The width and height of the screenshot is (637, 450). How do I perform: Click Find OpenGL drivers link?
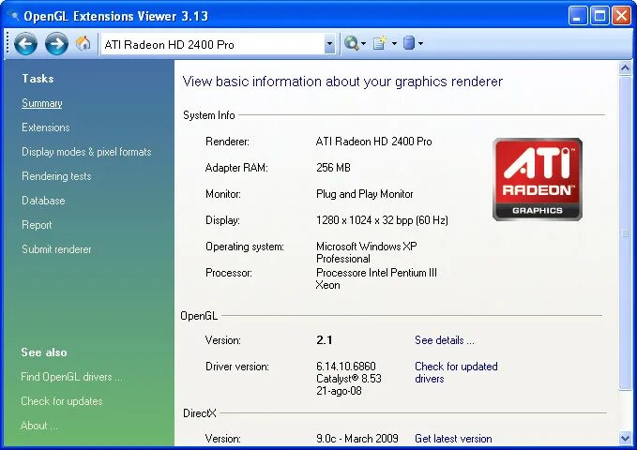pyautogui.click(x=71, y=377)
